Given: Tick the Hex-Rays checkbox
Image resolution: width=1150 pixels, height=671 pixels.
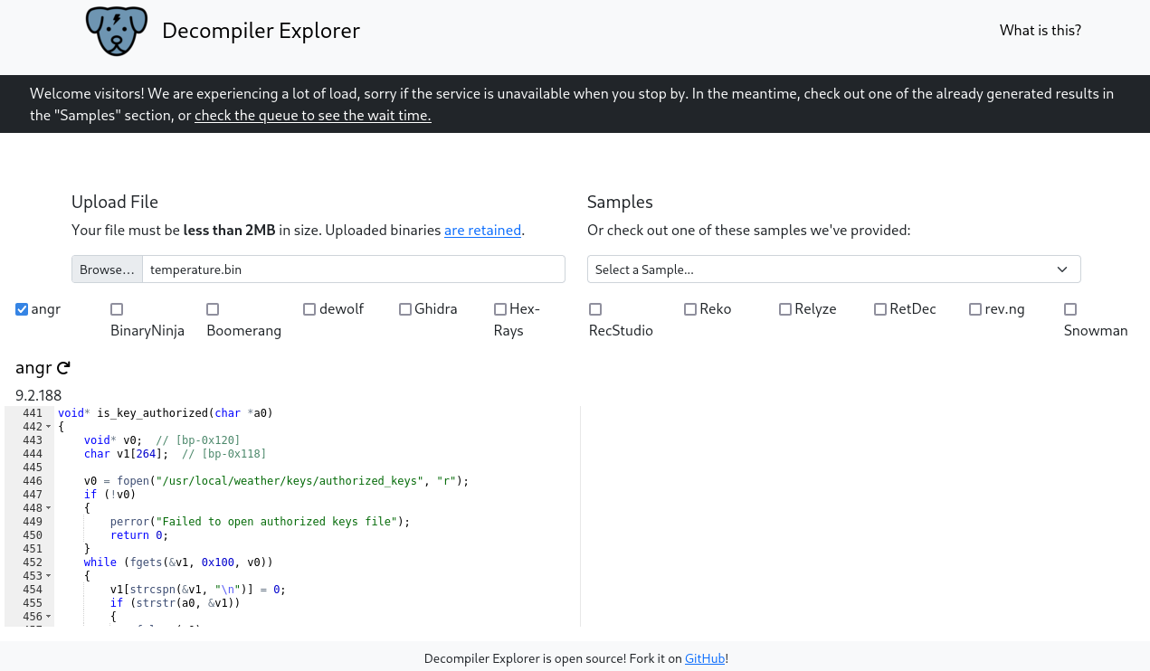Looking at the screenshot, I should click(500, 309).
